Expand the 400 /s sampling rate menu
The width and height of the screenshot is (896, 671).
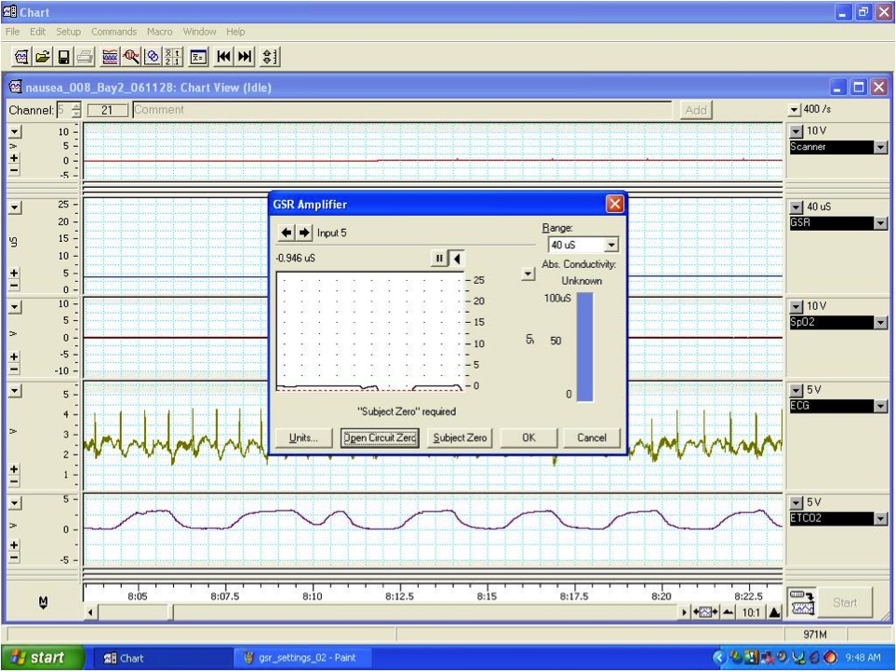coord(795,109)
